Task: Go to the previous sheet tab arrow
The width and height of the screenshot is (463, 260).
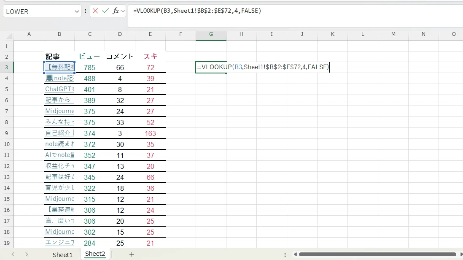Action: (13, 254)
